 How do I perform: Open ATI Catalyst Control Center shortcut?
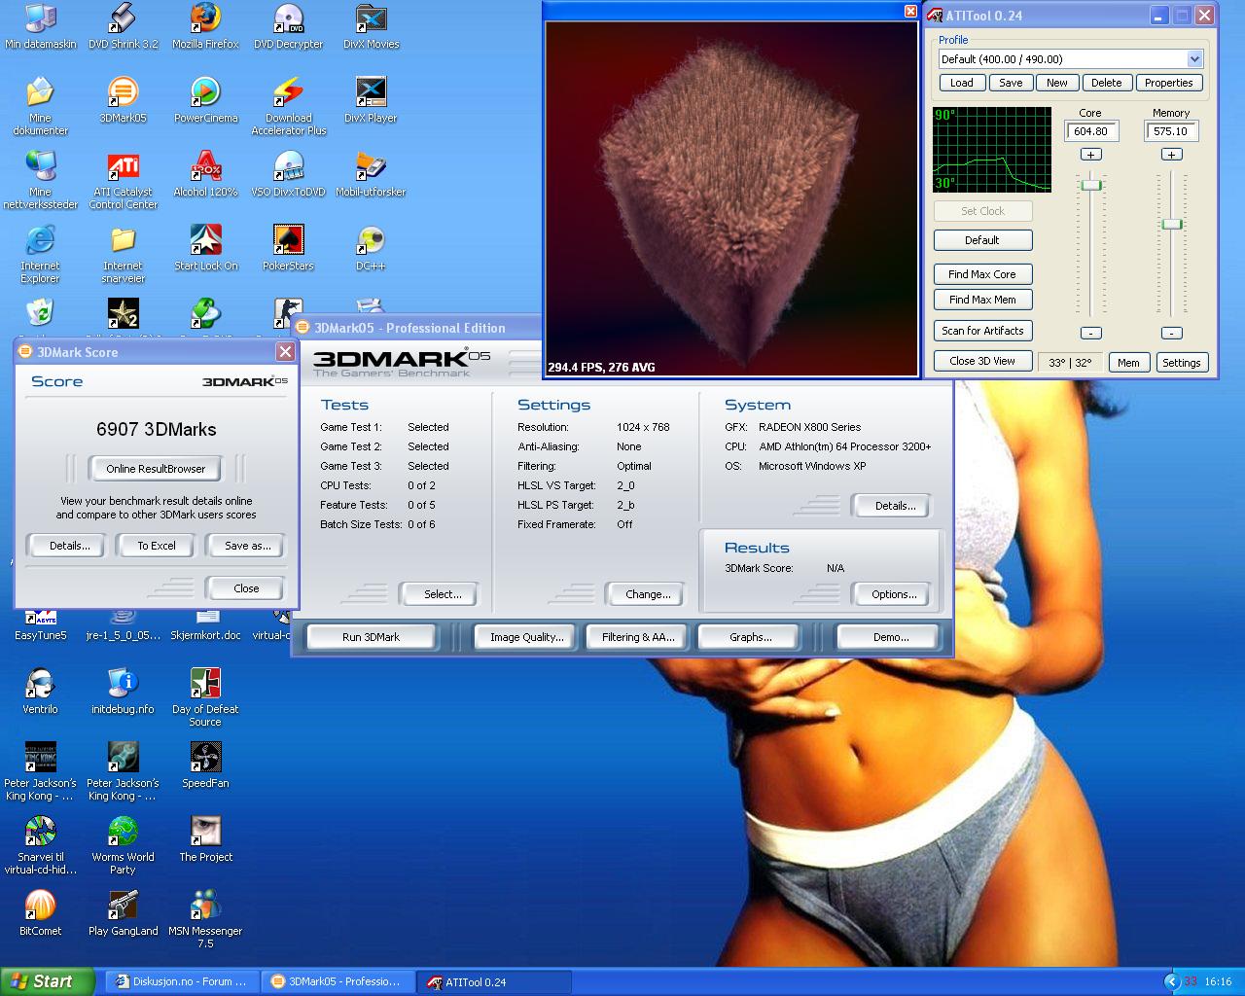[123, 180]
